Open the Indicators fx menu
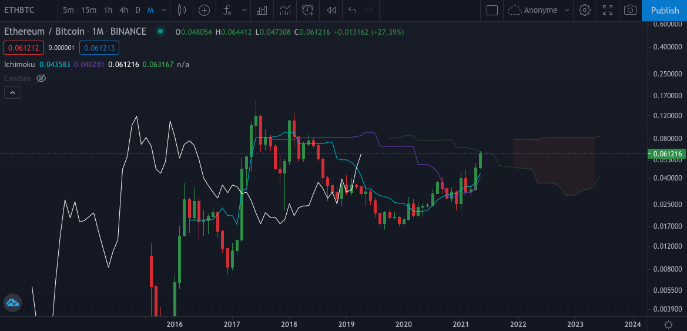 click(227, 10)
